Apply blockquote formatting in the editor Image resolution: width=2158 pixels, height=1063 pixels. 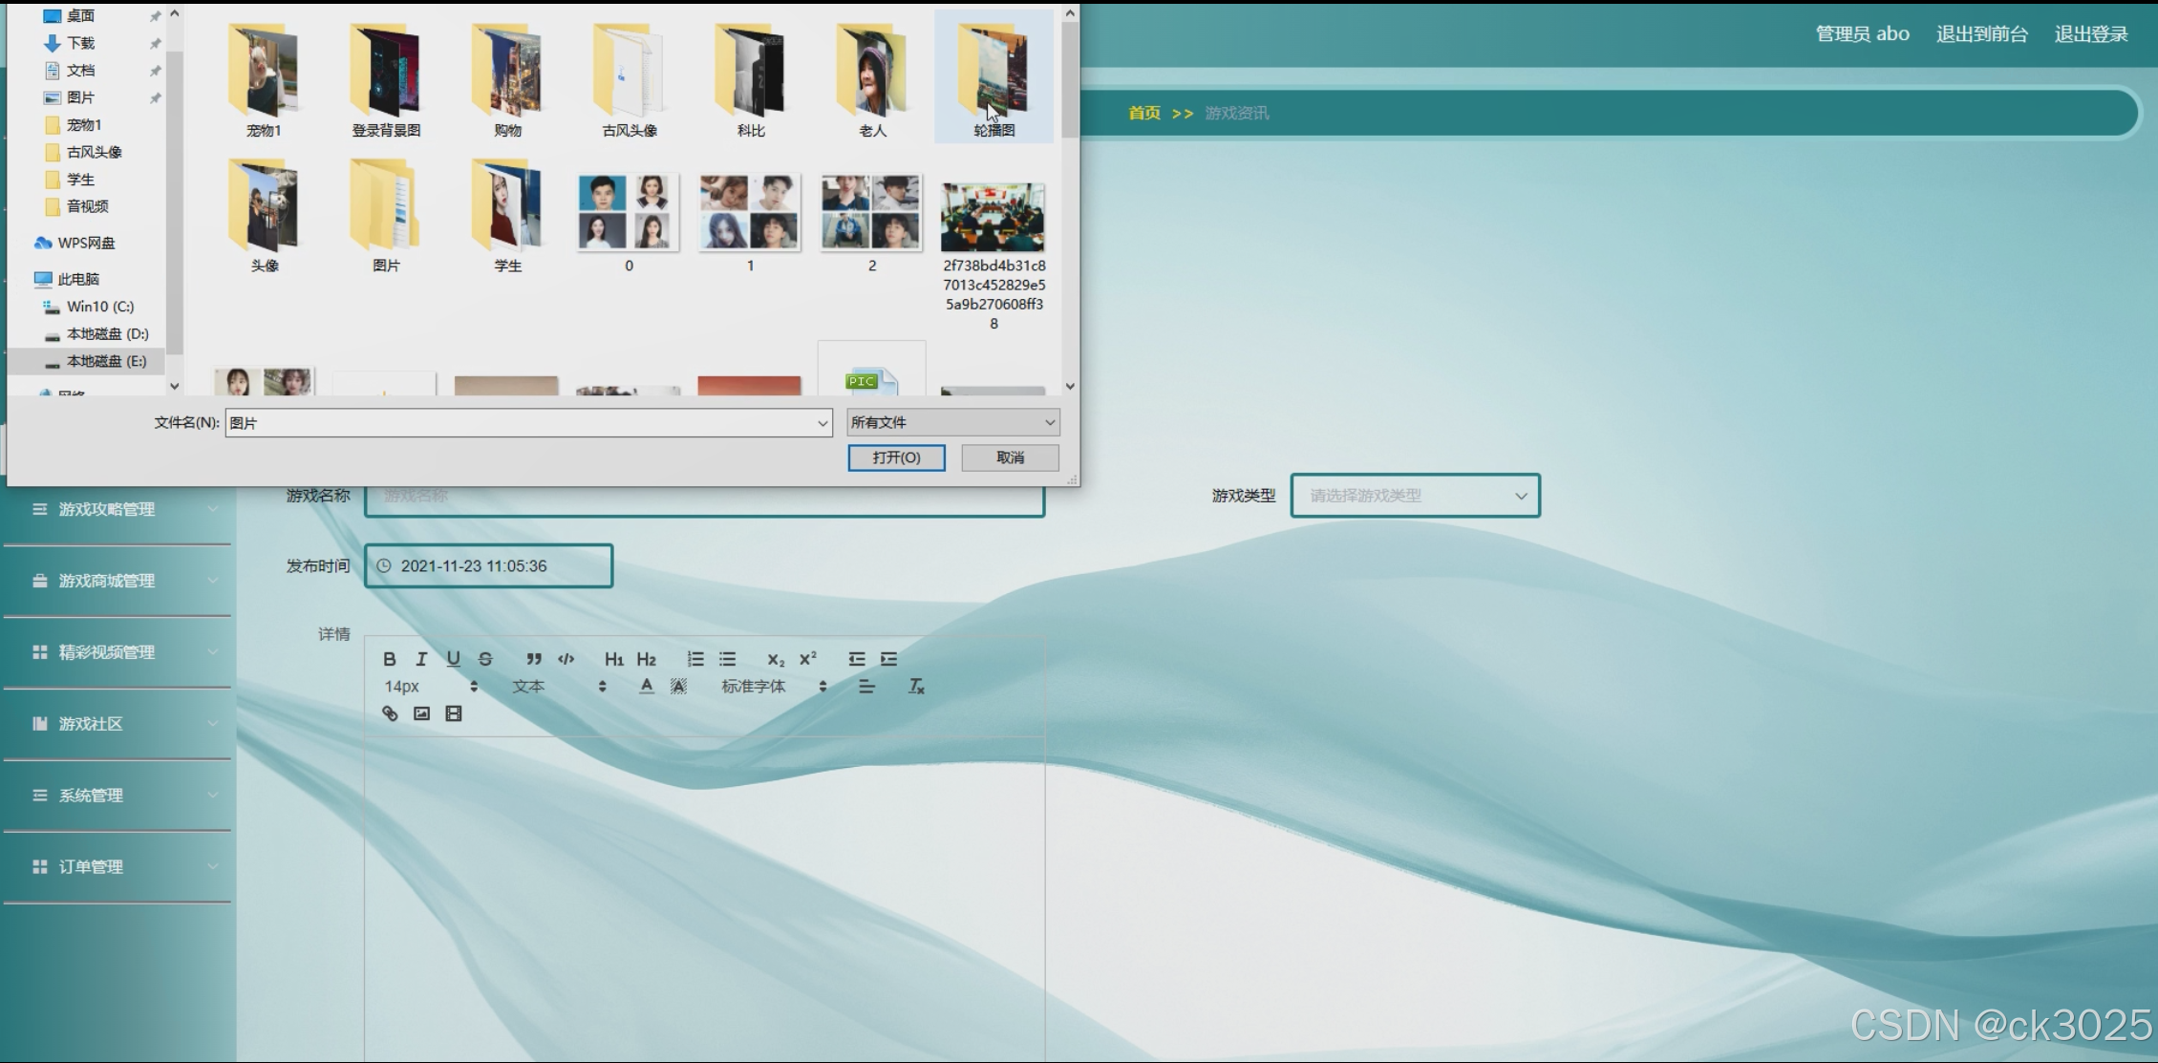(x=533, y=658)
